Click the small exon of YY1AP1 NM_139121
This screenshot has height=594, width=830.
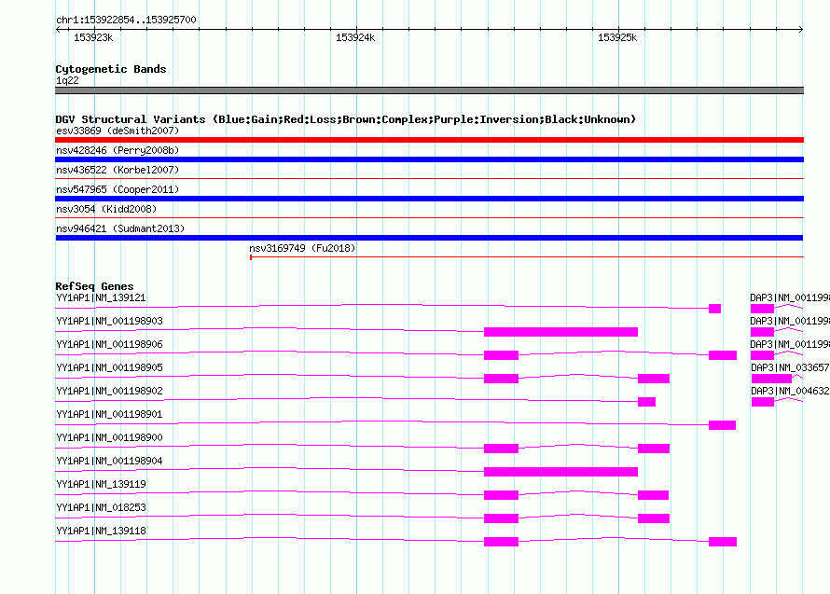(714, 309)
